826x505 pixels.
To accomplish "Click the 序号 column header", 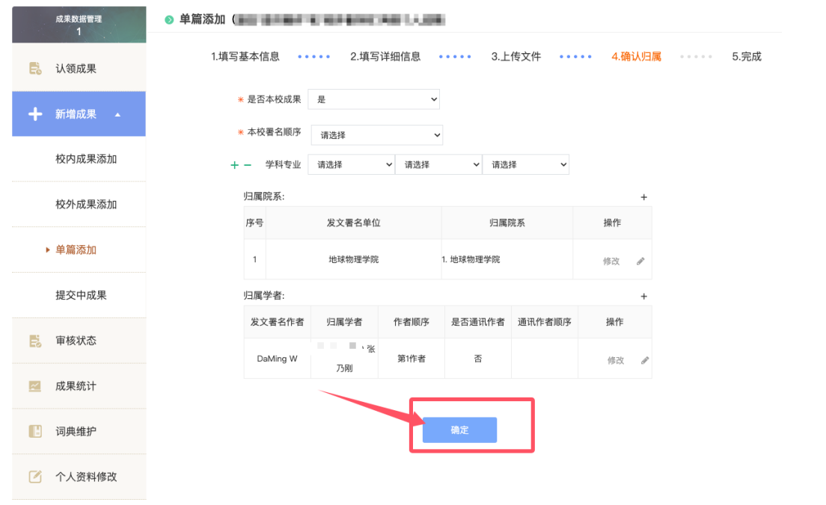I will (254, 223).
